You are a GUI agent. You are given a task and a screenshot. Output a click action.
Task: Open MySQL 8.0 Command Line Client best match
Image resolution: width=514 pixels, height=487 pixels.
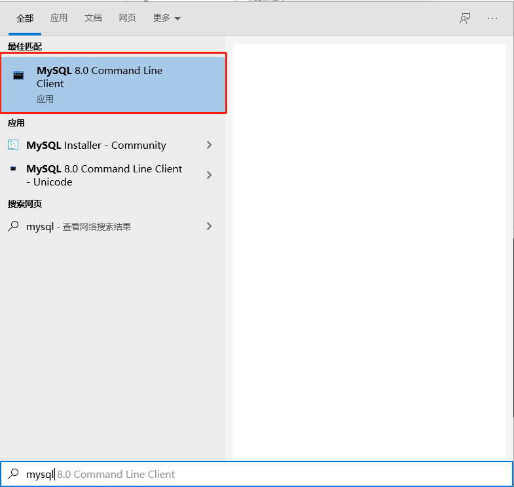[113, 84]
